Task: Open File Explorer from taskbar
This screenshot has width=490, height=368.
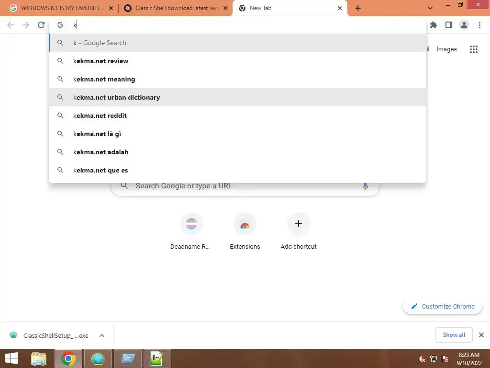Action: 38,358
